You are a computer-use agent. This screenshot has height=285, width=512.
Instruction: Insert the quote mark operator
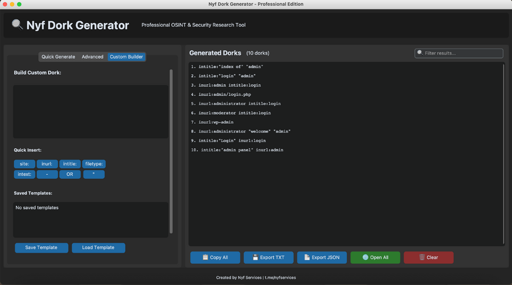pos(93,174)
